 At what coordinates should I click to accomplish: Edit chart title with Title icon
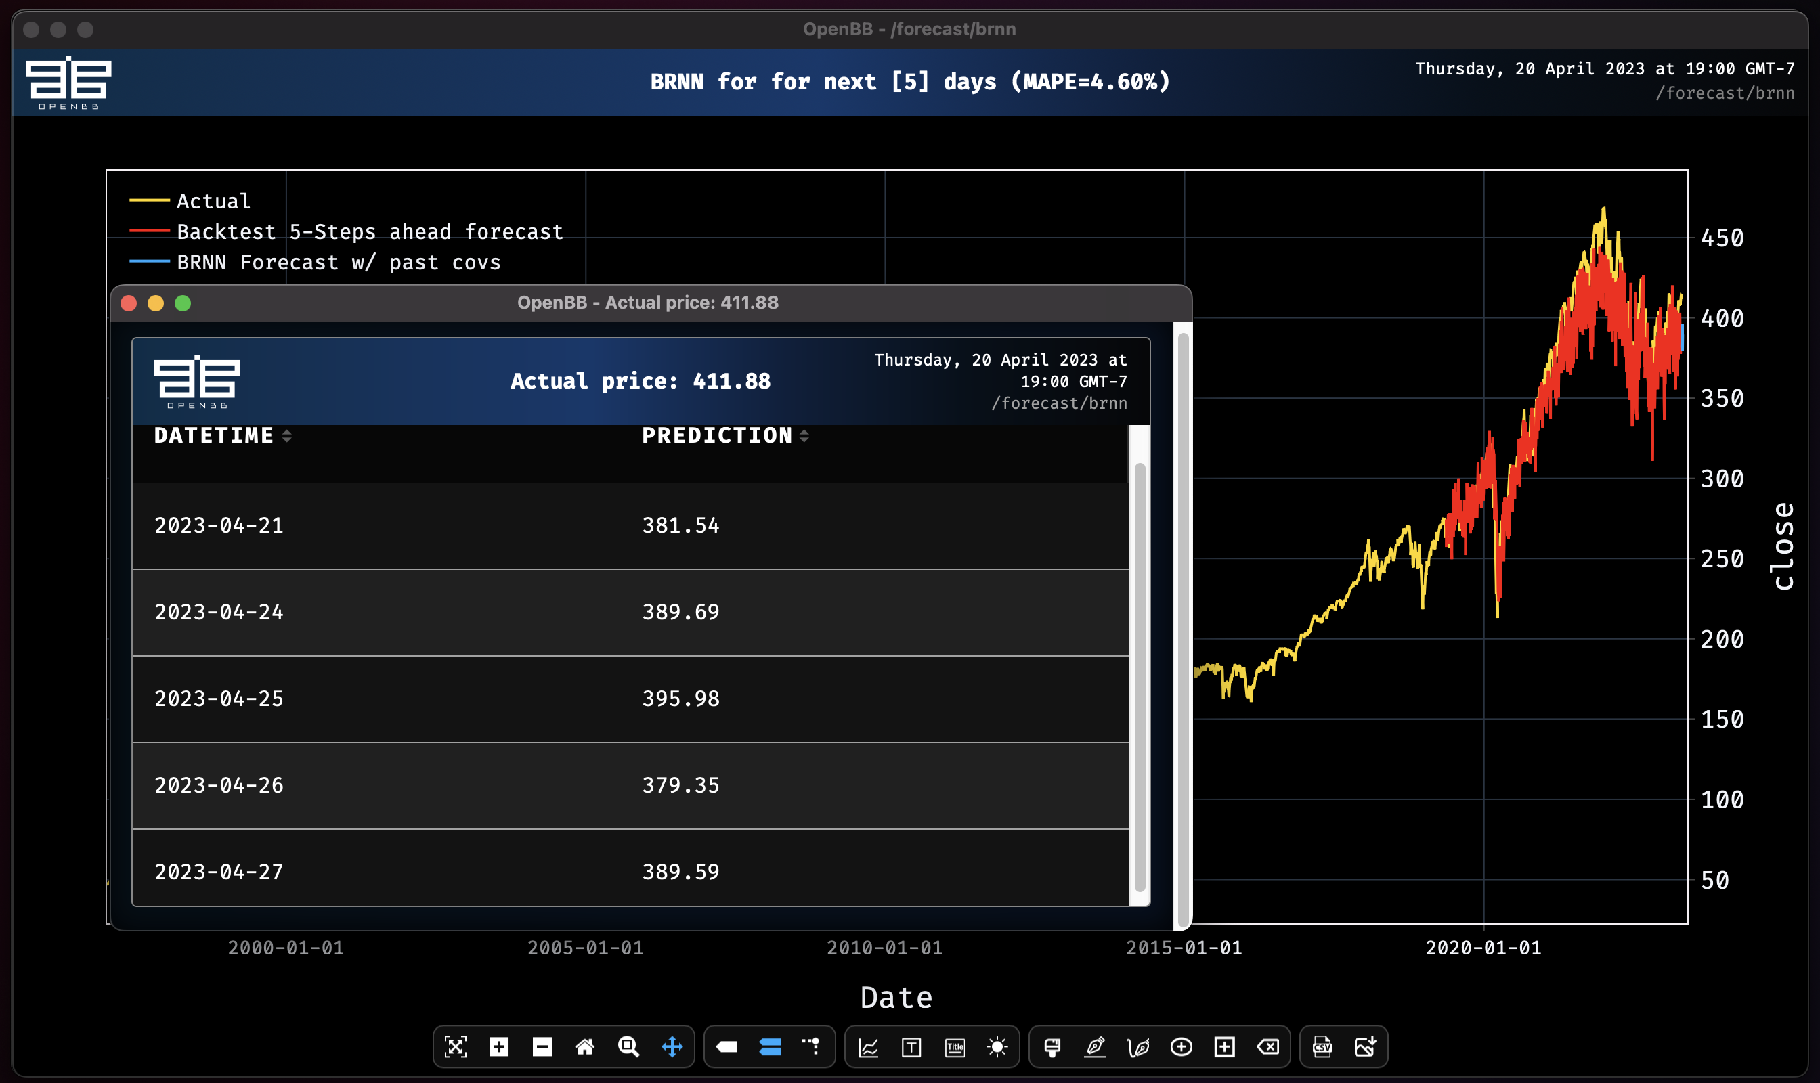[x=955, y=1047]
